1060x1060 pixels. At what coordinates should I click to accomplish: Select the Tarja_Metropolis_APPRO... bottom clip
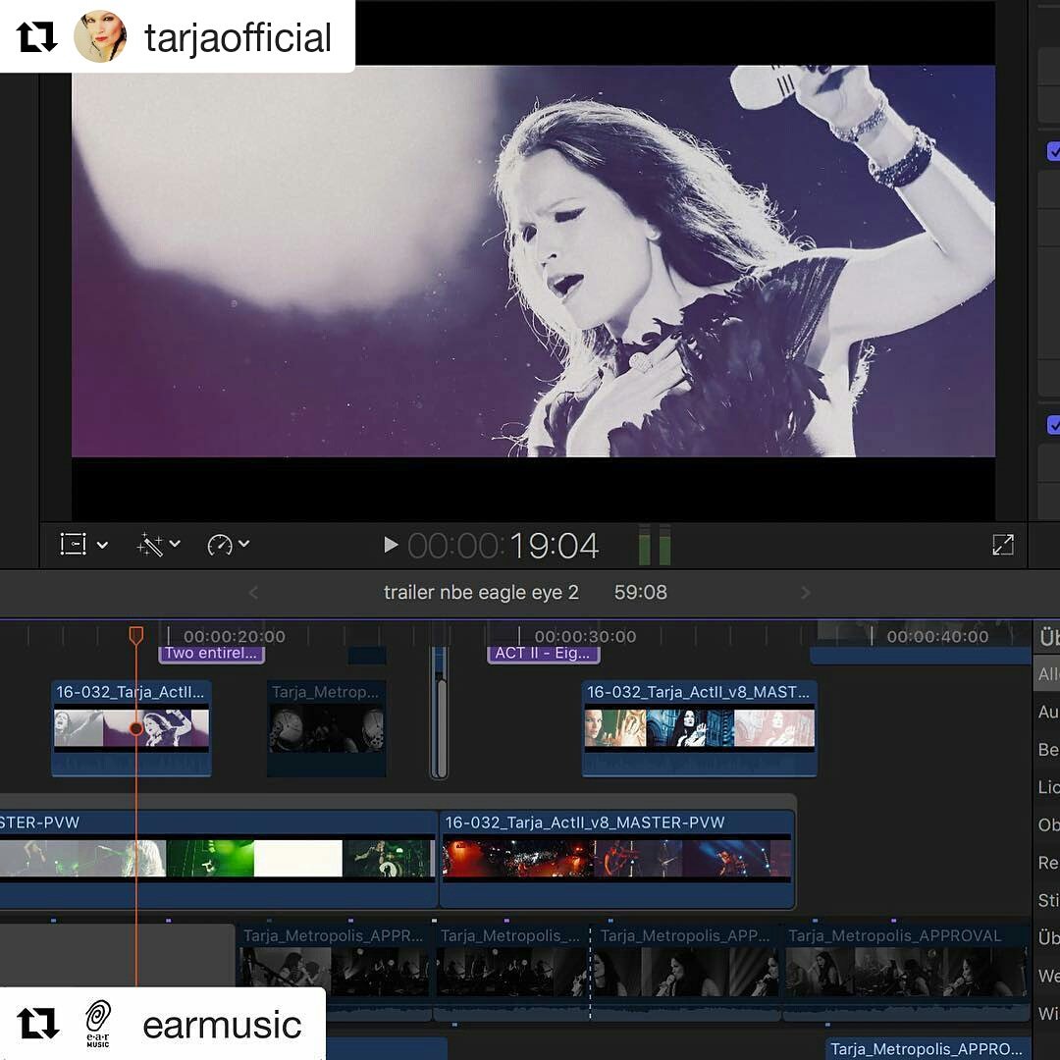coord(928,1049)
